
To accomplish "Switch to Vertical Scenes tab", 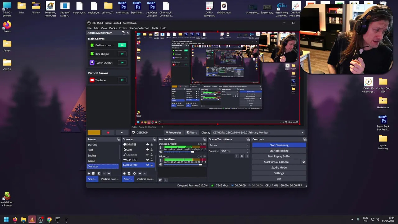I will [109, 179].
